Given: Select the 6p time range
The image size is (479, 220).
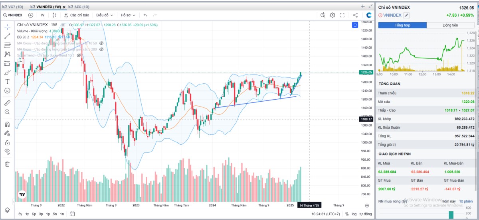Looking at the screenshot, I should 34,214.
